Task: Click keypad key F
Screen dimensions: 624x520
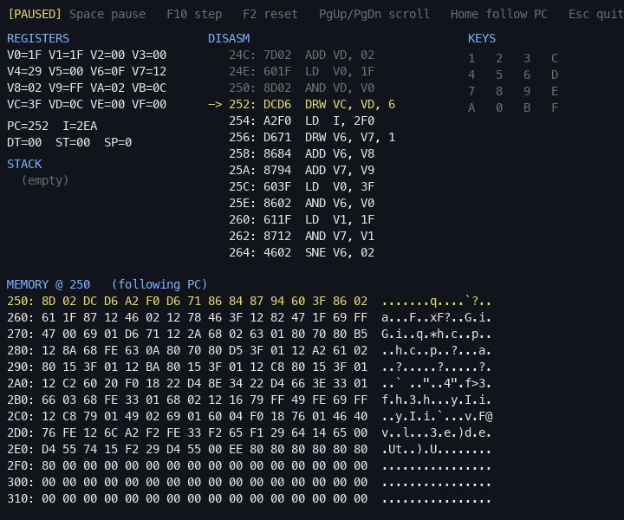Action: [x=555, y=107]
